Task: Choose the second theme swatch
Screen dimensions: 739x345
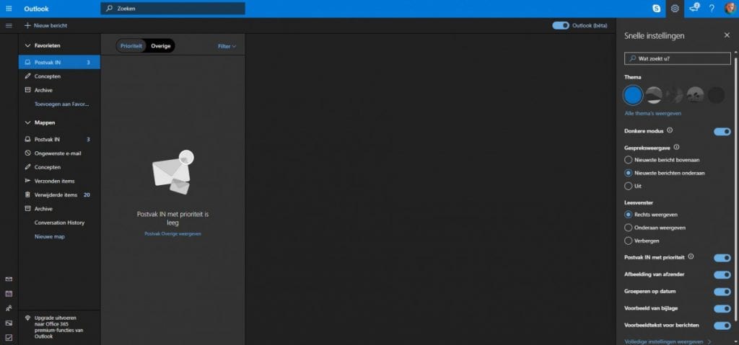Action: click(x=654, y=95)
